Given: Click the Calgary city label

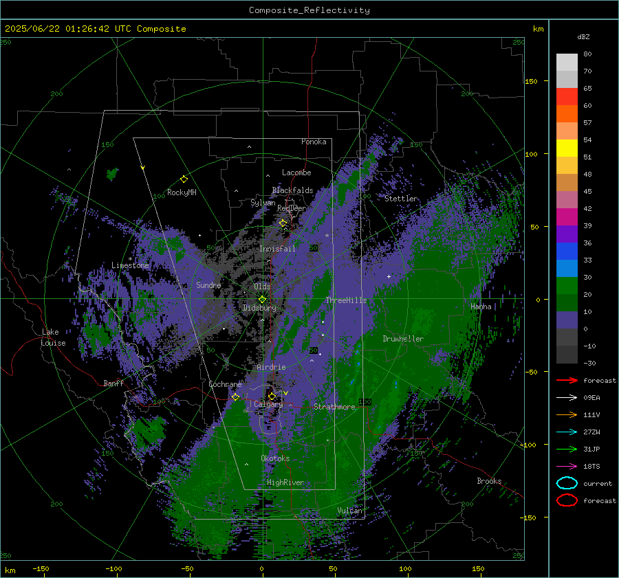Looking at the screenshot, I should pos(268,404).
